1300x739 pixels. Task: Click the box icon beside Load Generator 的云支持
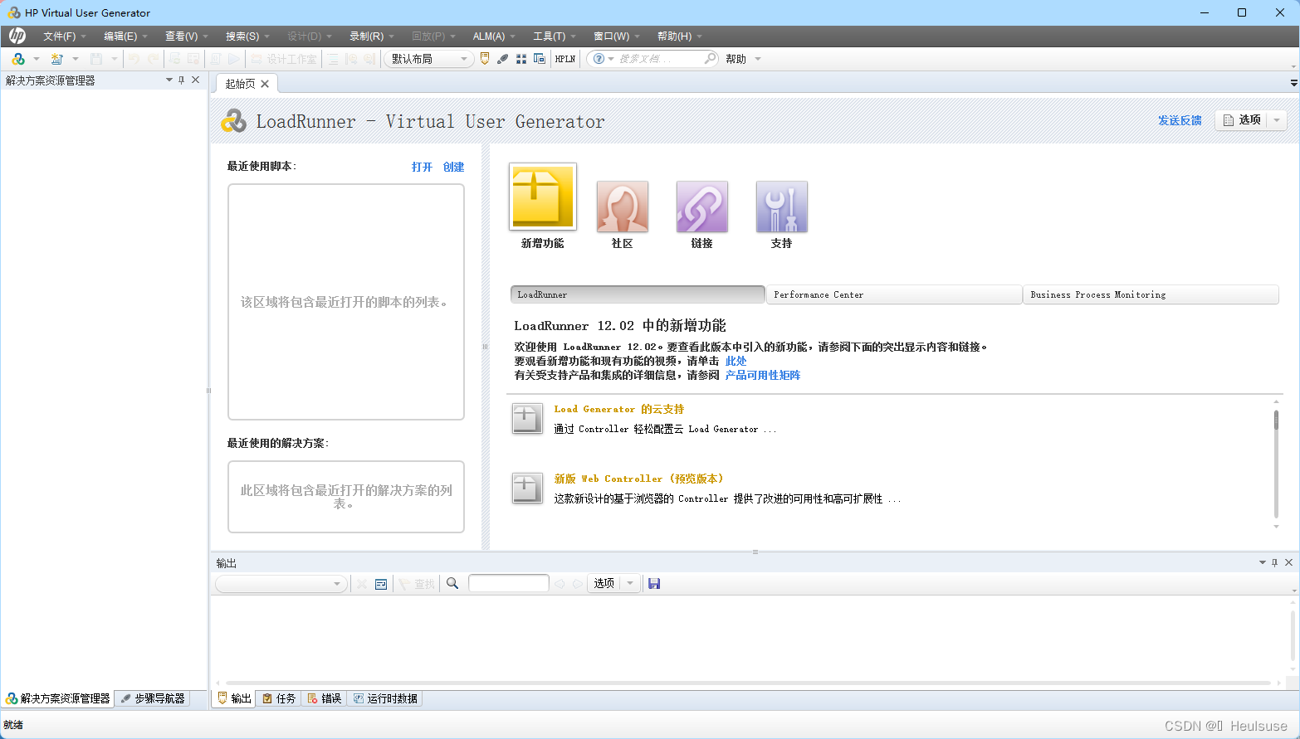click(527, 419)
